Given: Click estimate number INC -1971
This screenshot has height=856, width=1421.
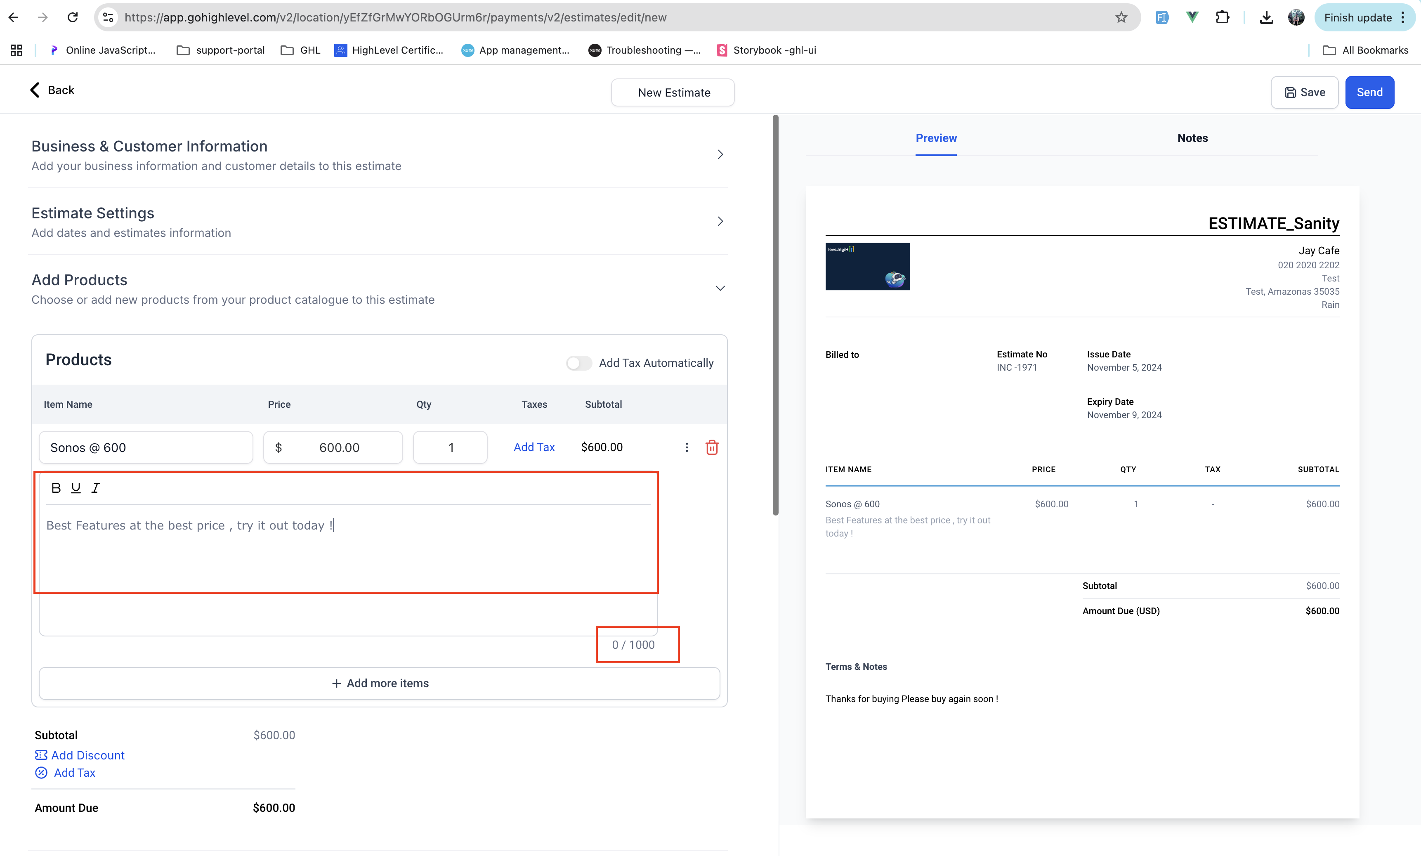Looking at the screenshot, I should pos(1017,367).
